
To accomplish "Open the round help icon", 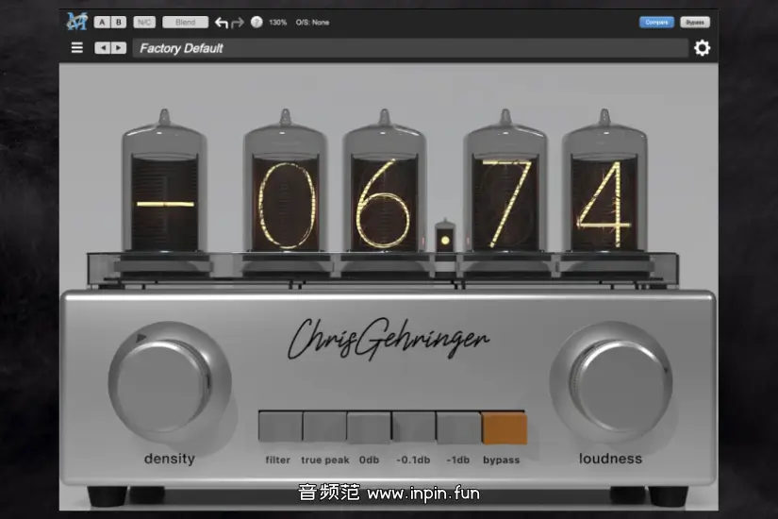I will [x=257, y=23].
